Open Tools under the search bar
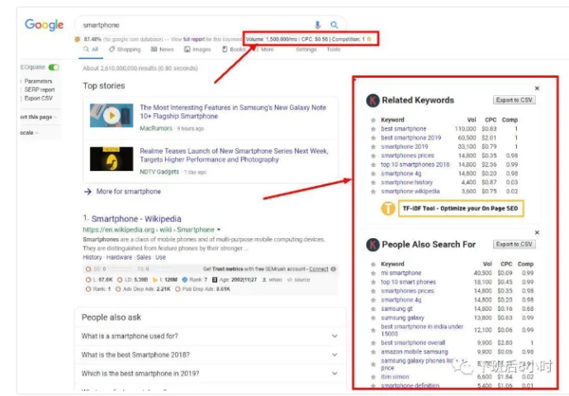 click(x=333, y=49)
